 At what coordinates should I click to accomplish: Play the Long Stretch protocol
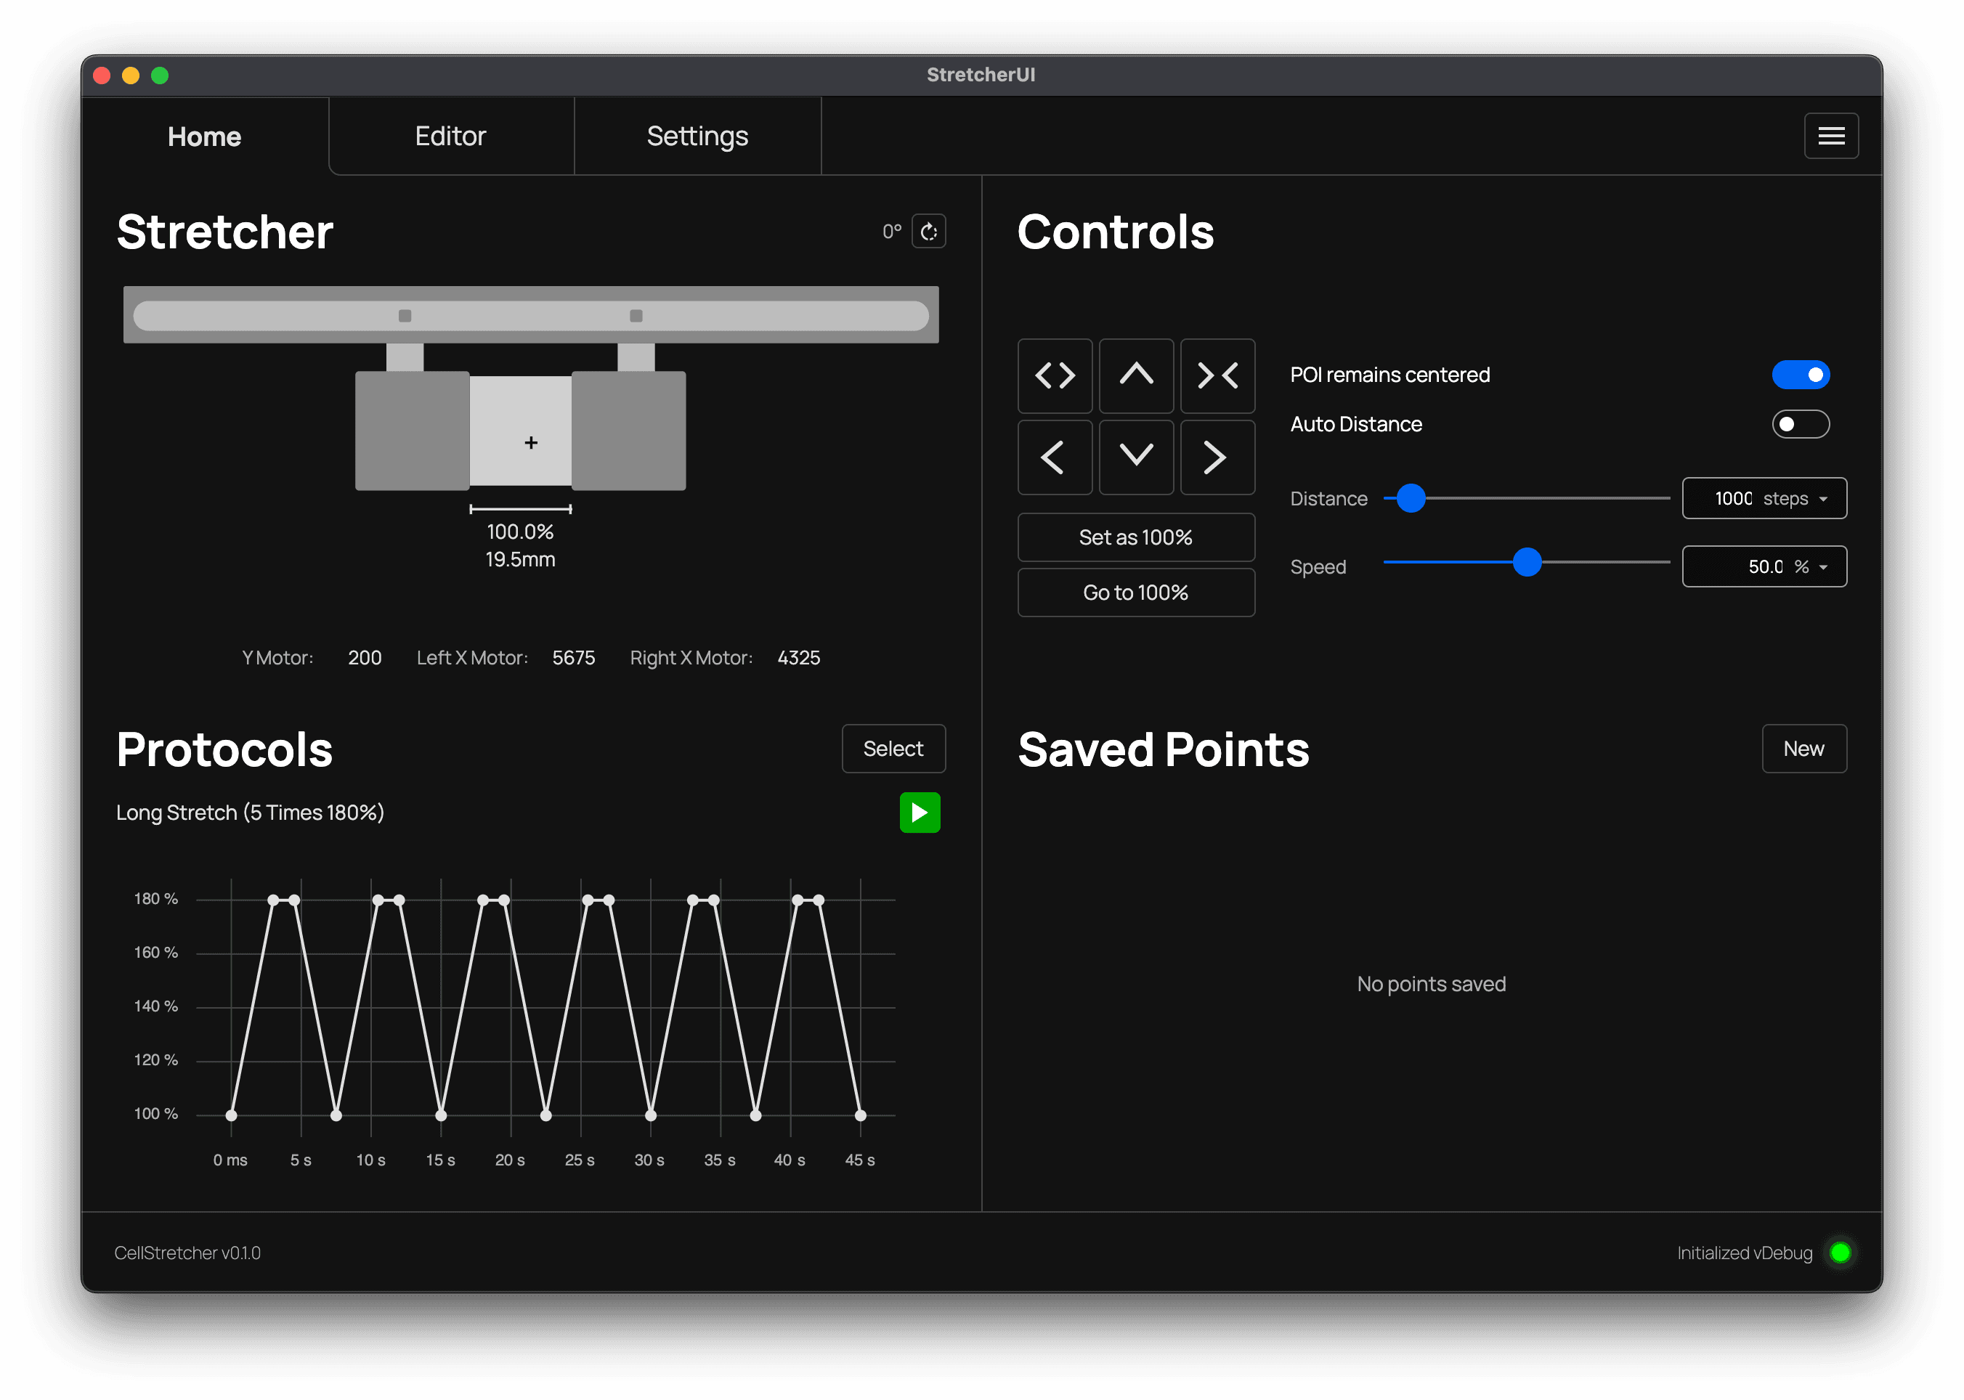point(919,812)
